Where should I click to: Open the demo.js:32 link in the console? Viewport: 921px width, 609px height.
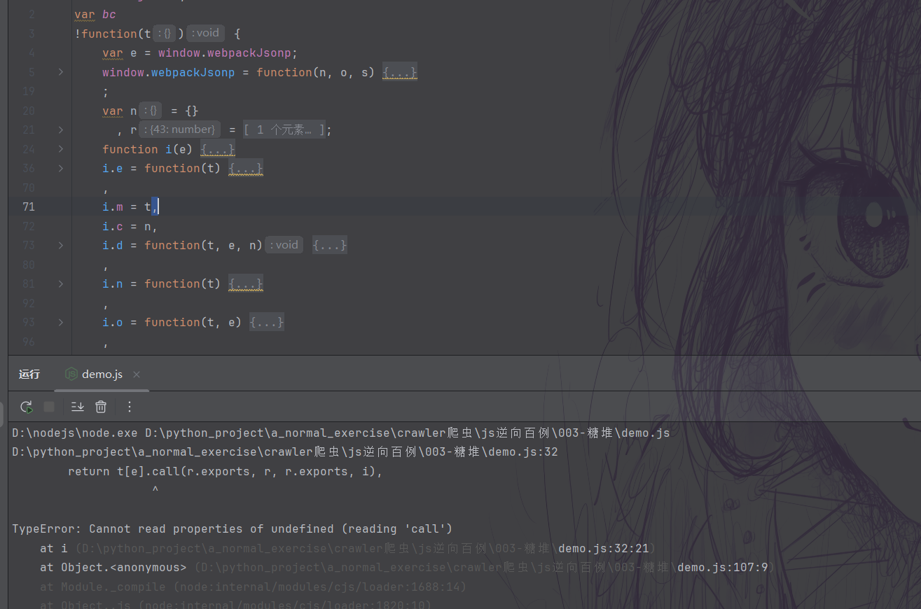coord(285,452)
